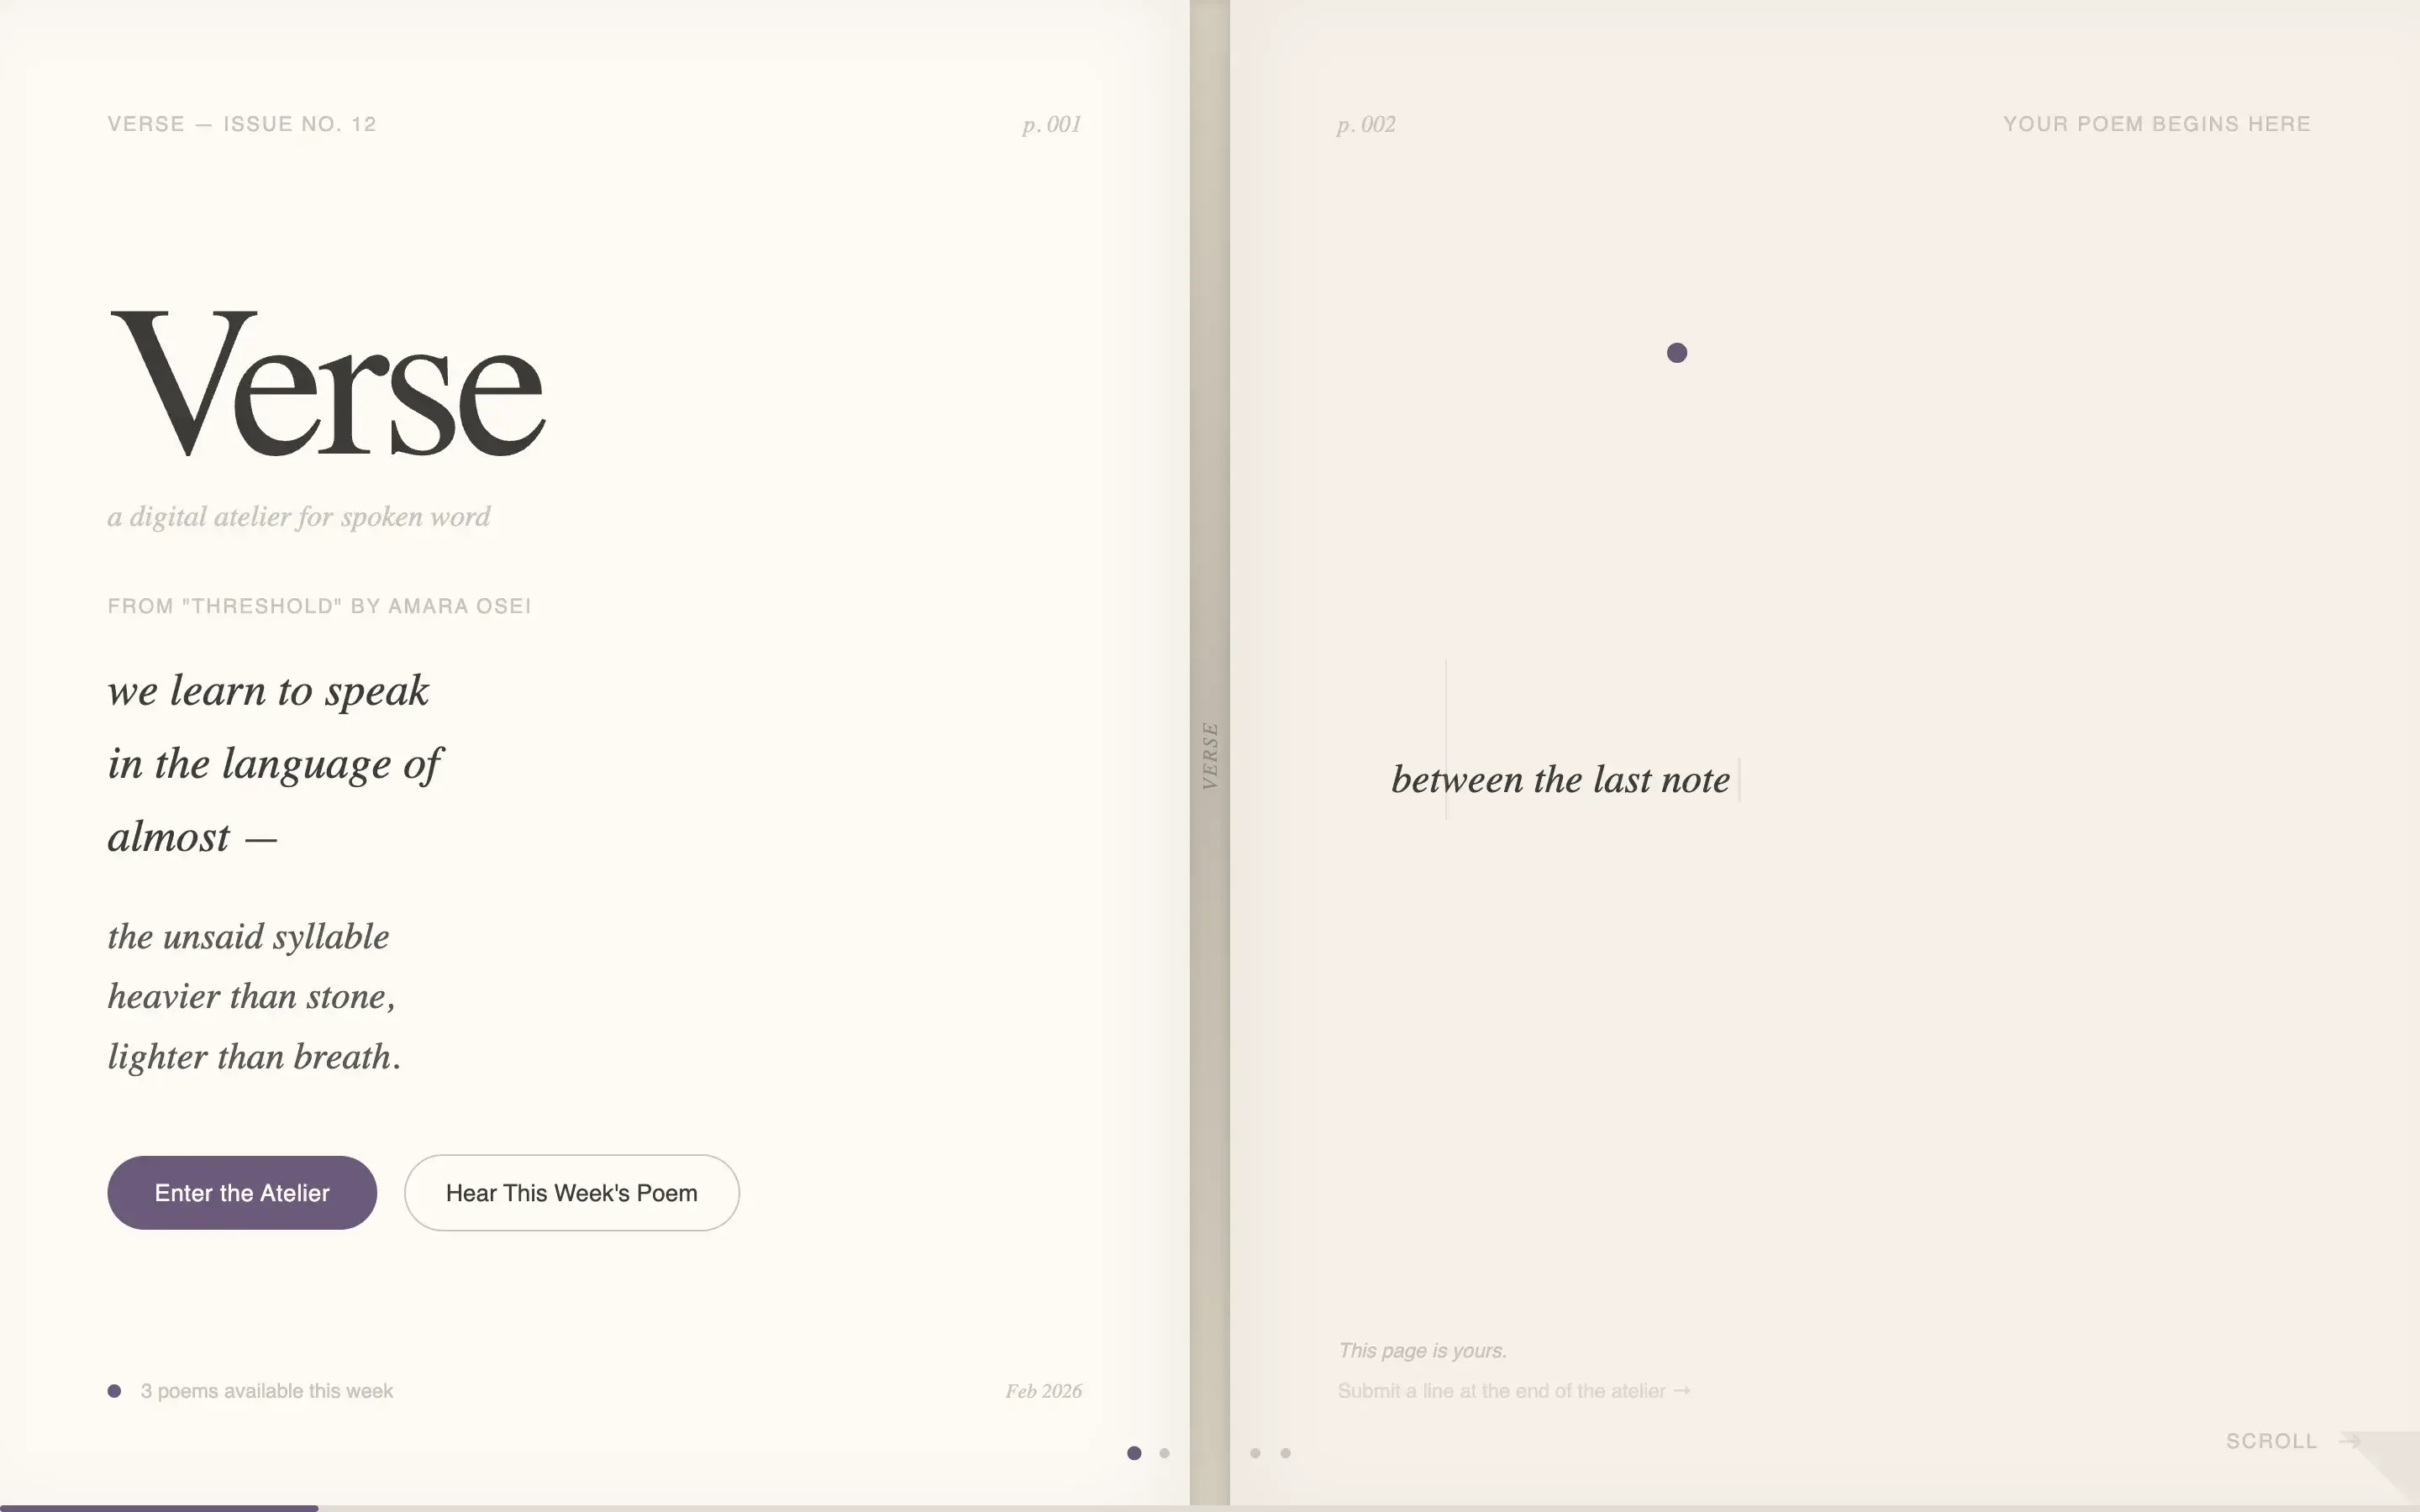Click the line 'in the language of'
2420x1512 pixels.
pyautogui.click(x=274, y=764)
